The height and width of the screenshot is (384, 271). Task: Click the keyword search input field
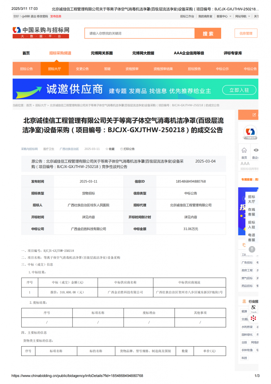point(140,34)
